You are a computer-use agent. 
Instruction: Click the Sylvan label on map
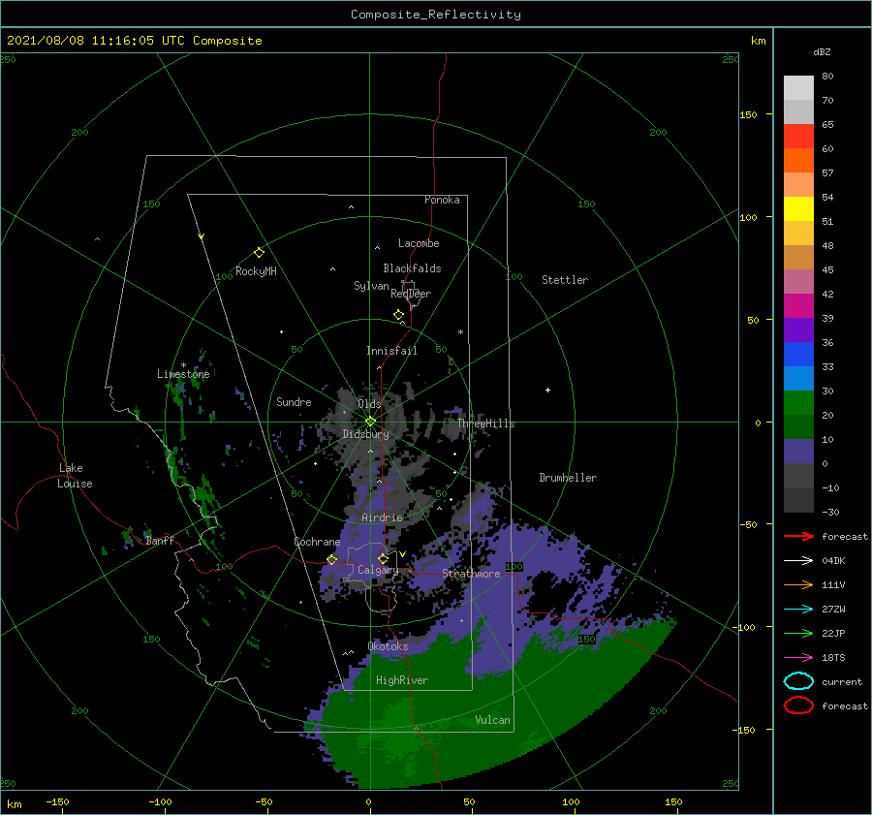371,286
